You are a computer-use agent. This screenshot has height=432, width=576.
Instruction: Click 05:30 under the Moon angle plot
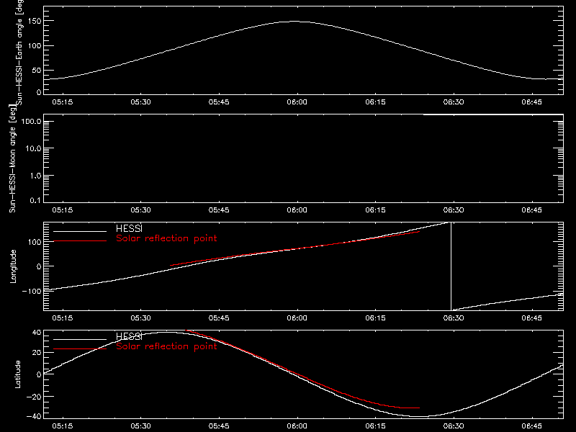pos(140,210)
